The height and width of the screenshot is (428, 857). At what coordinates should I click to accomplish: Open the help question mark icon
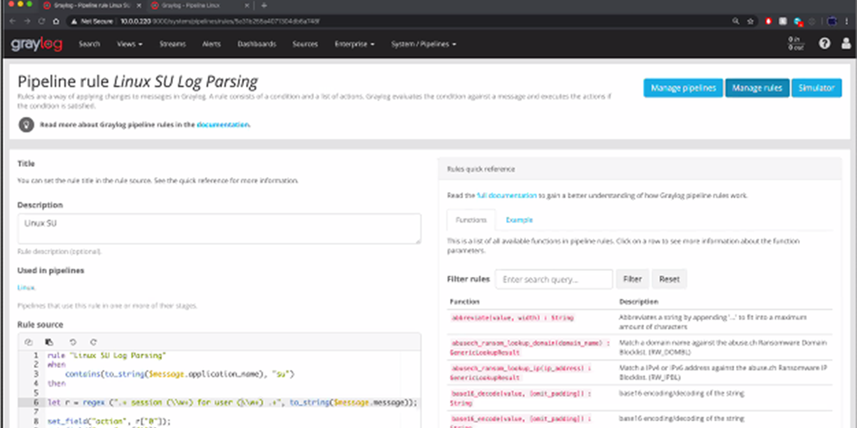[x=824, y=44]
